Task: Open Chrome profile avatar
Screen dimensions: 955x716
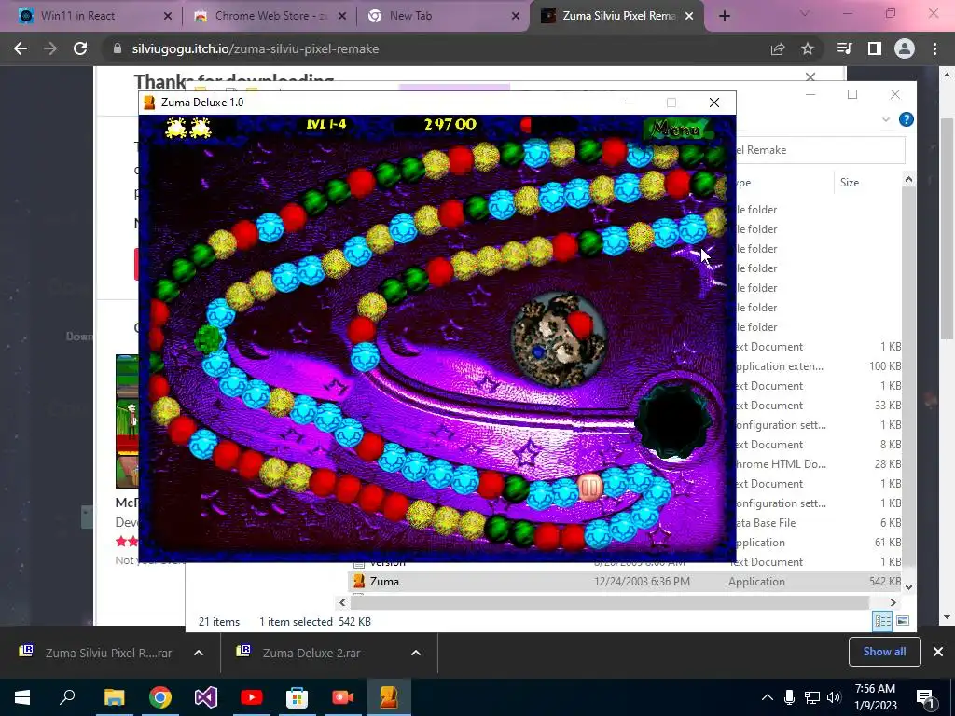Action: (x=905, y=48)
